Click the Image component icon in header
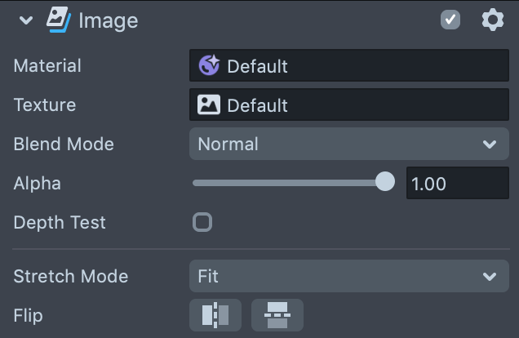 57,20
